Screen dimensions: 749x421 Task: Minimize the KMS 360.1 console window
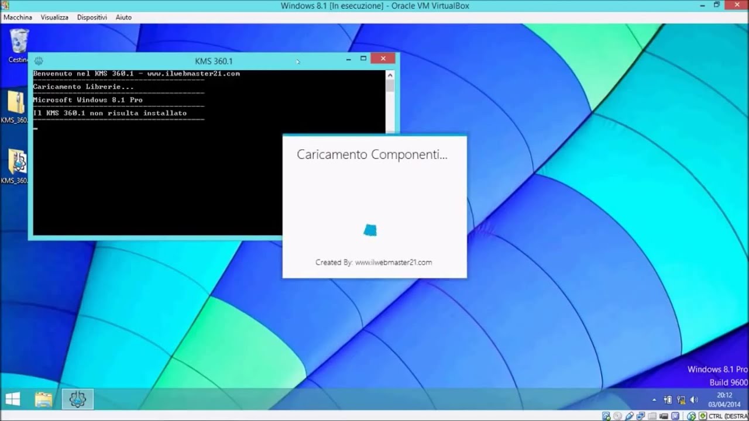tap(348, 58)
